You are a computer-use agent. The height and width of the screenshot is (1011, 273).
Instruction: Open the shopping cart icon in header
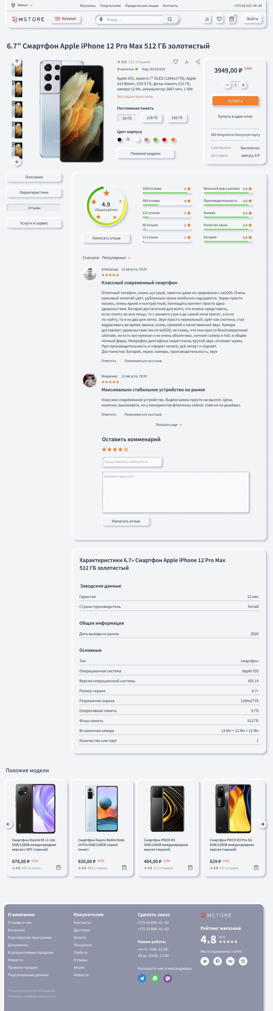232,19
